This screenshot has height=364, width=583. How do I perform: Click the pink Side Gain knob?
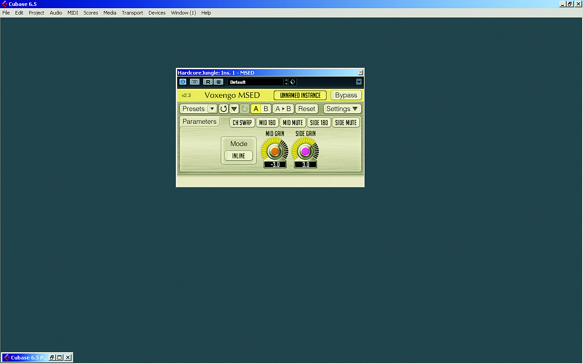coord(305,151)
